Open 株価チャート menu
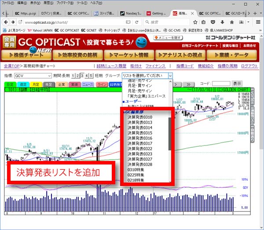 tap(26, 55)
